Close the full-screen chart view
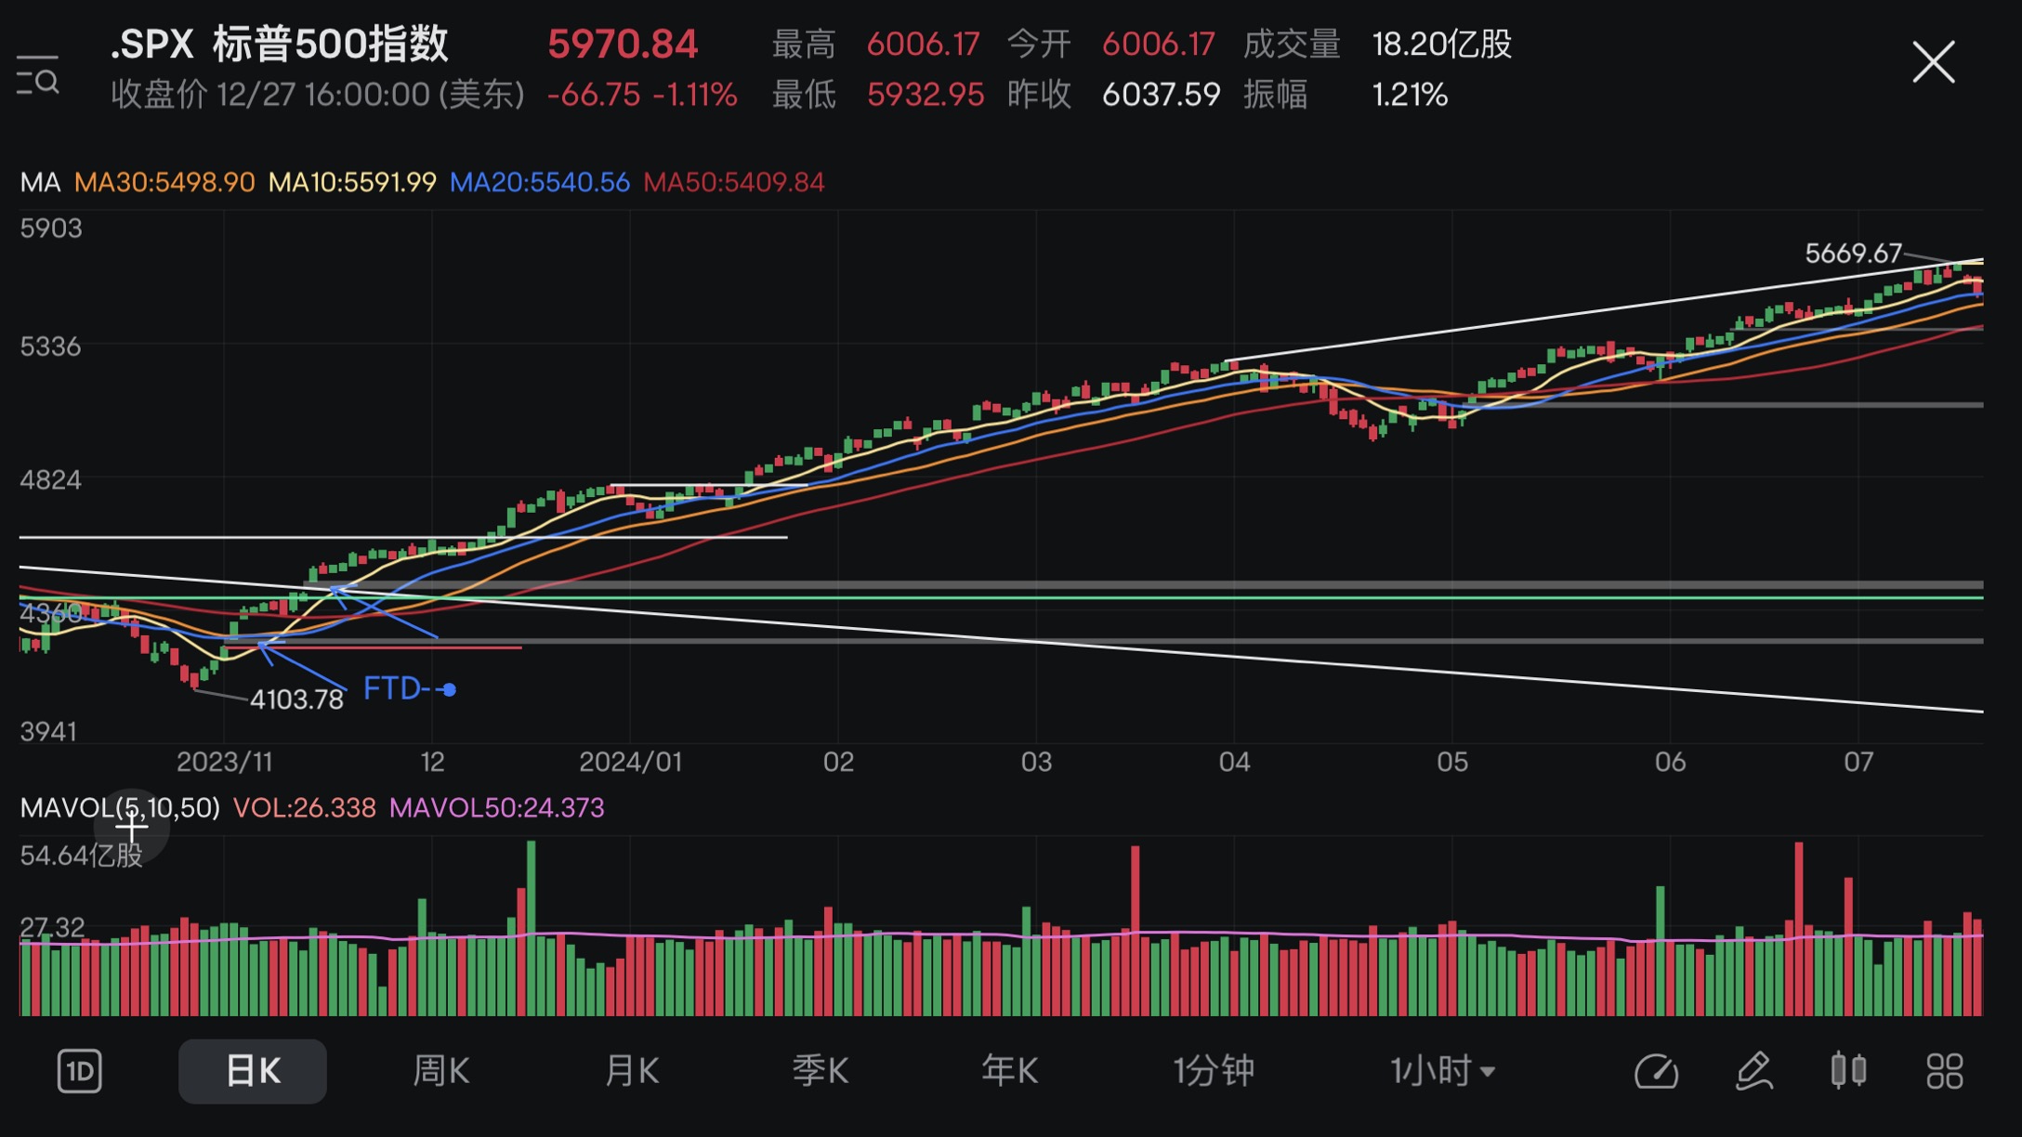Screen dimensions: 2022x1137 tap(1934, 62)
